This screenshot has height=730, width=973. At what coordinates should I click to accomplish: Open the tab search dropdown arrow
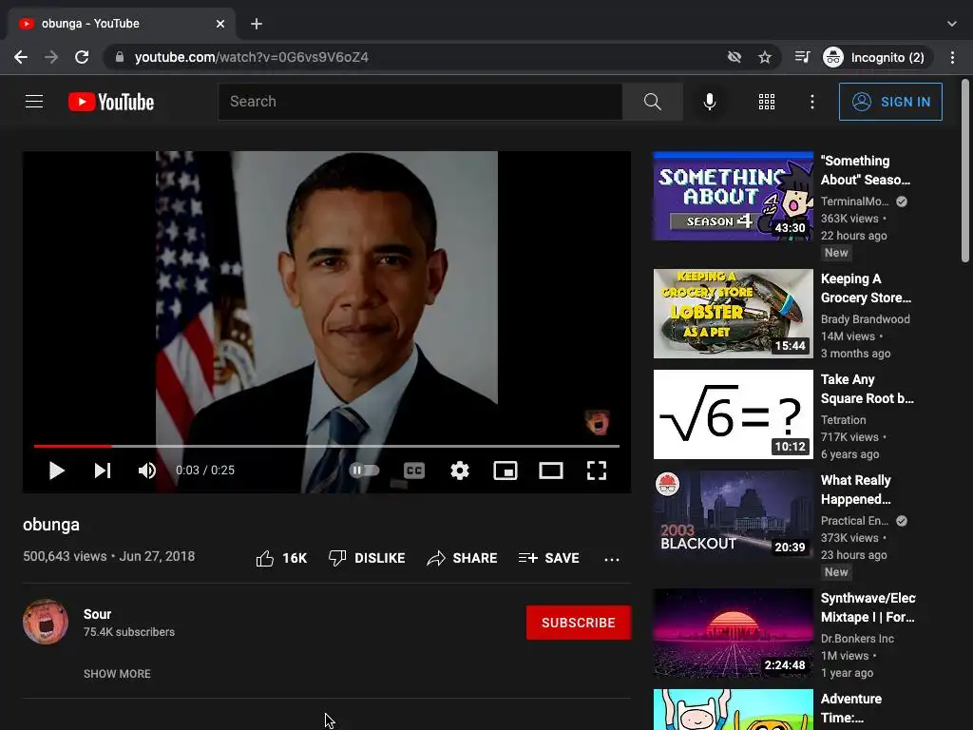[x=952, y=24]
